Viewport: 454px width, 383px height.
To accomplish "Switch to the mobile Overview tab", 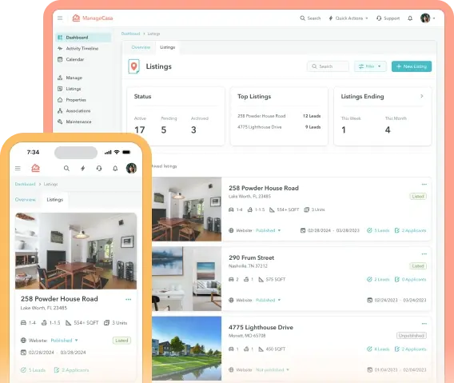I will [26, 200].
